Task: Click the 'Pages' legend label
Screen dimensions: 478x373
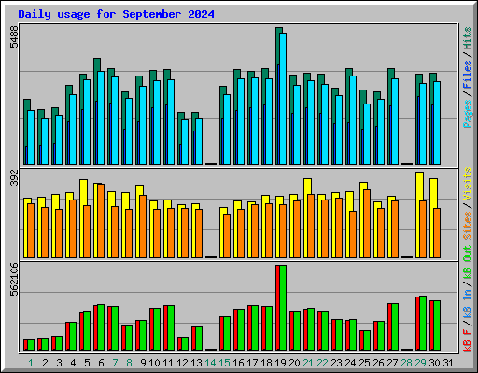Action: point(468,114)
